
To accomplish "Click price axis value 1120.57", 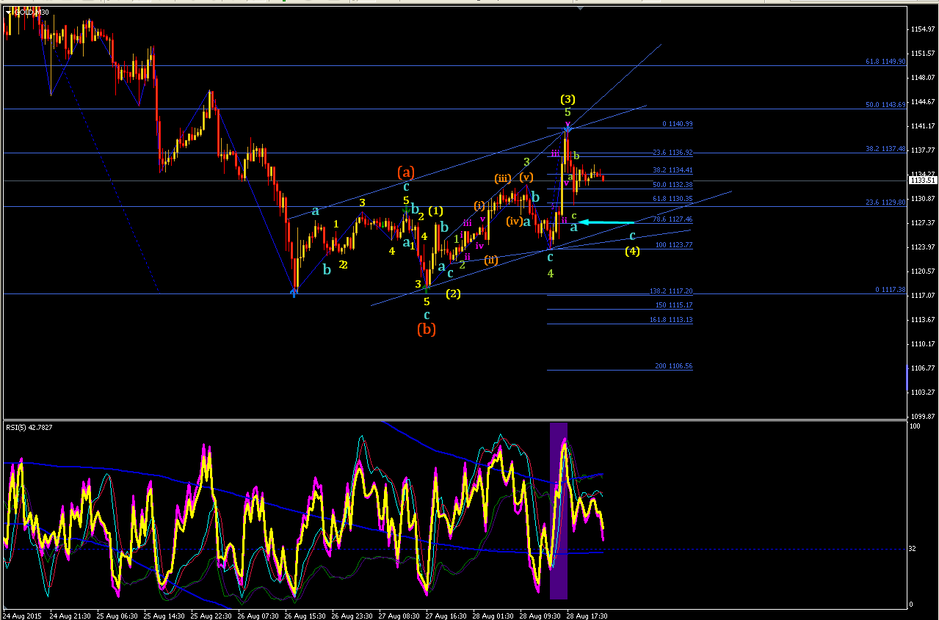I will (x=922, y=271).
